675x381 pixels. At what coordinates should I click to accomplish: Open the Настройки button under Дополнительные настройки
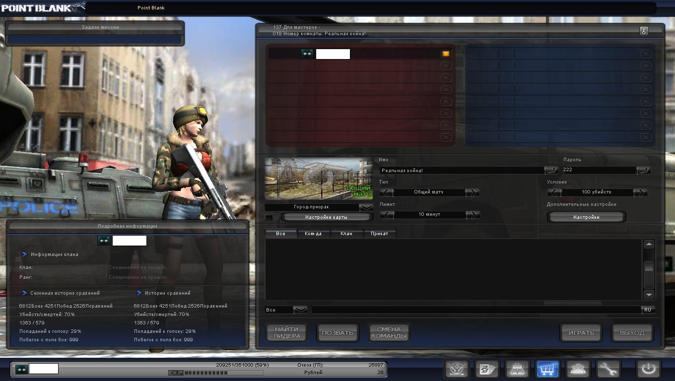(586, 217)
